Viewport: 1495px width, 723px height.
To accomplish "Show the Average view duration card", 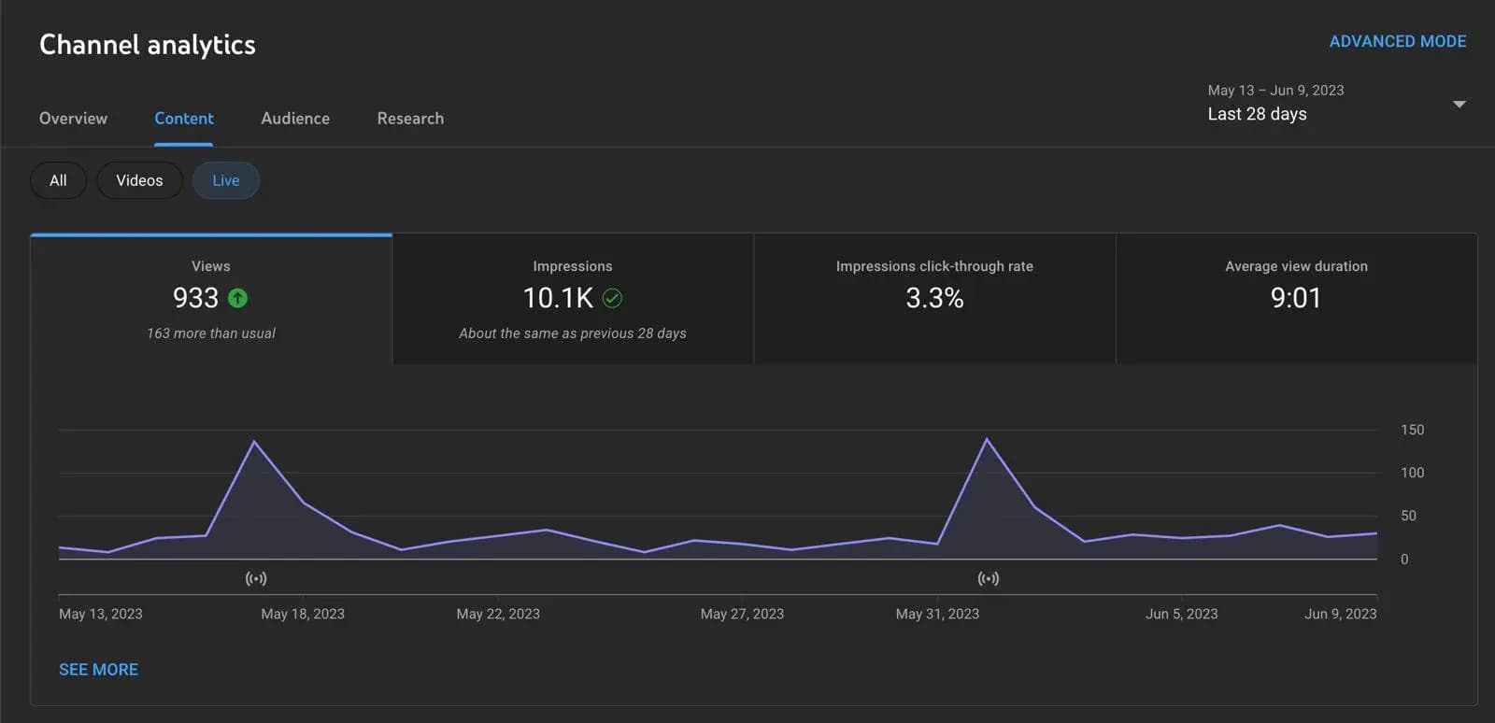I will (x=1296, y=299).
